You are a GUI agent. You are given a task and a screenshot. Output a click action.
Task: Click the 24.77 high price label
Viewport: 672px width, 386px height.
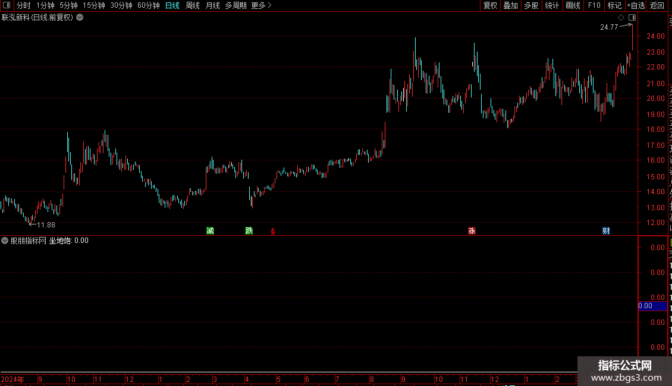tap(609, 27)
